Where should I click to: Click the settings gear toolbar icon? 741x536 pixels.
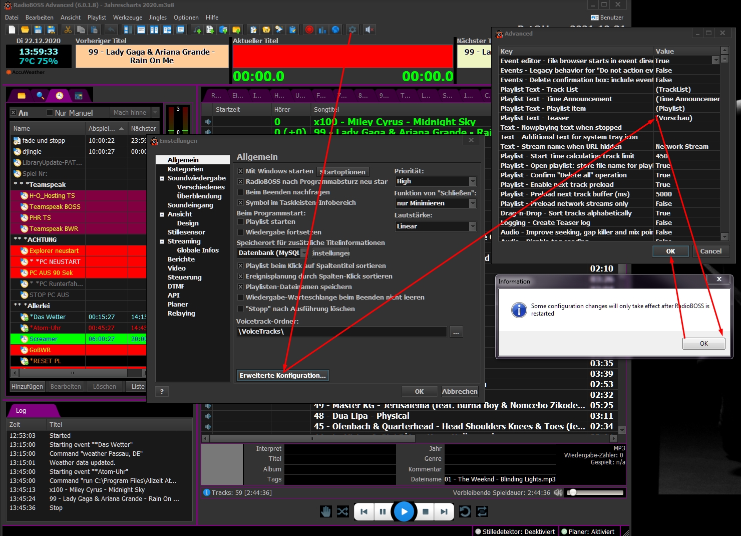point(352,30)
